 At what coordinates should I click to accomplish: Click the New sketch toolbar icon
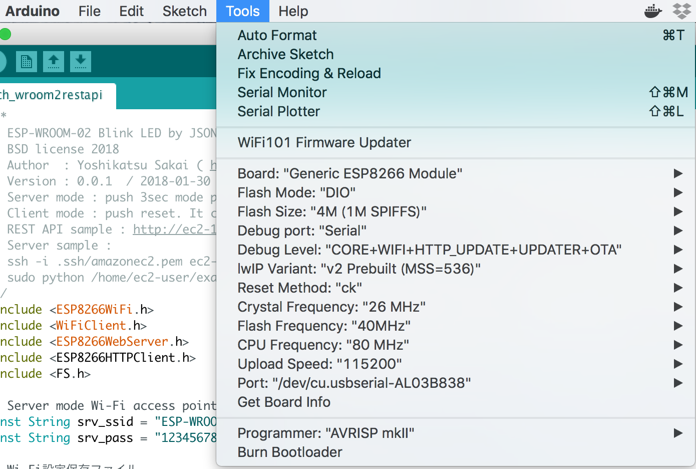[x=27, y=62]
